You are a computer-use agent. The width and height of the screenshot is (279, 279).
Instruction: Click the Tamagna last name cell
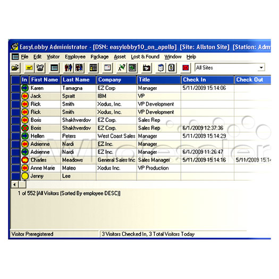tap(78, 88)
